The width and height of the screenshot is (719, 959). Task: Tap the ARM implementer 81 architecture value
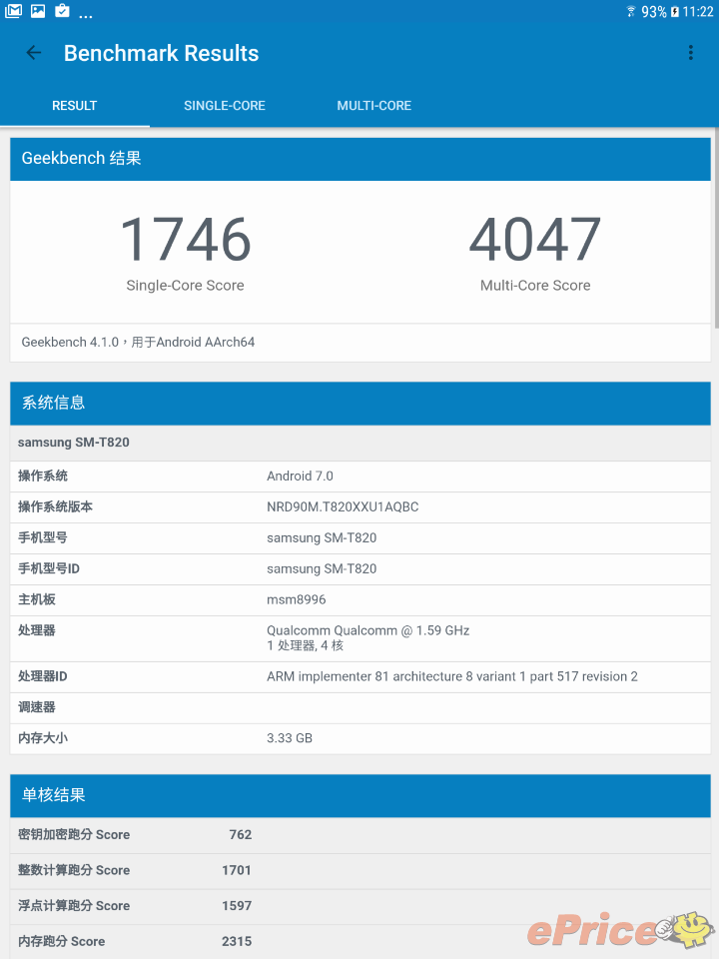pos(451,676)
